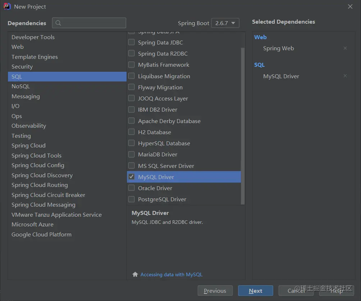
Task: Enable Flyway Migration dependency
Action: pyautogui.click(x=131, y=87)
